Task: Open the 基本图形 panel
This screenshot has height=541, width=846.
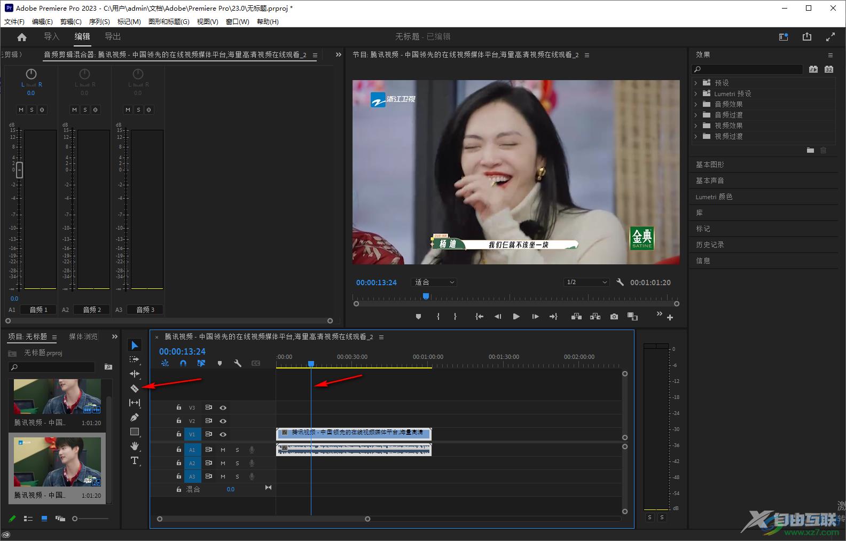Action: click(710, 164)
